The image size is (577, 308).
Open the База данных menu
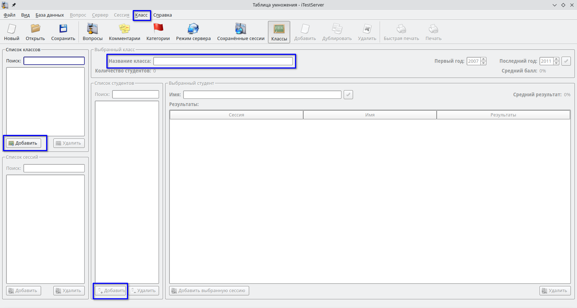coord(49,15)
